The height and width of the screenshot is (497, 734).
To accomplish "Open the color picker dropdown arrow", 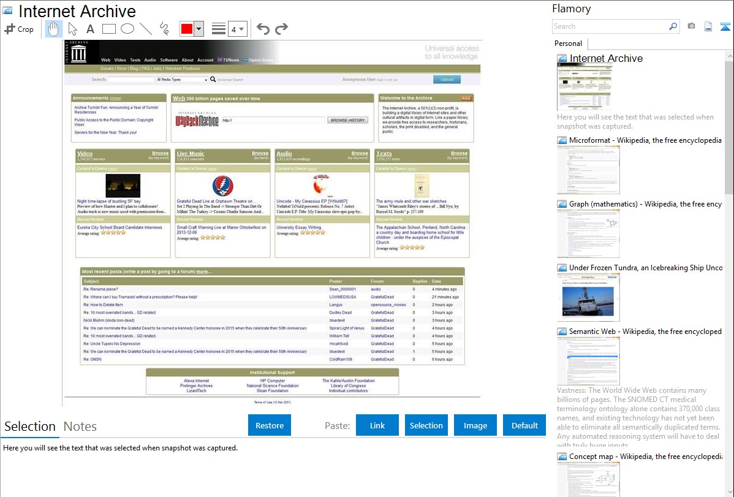I will pyautogui.click(x=199, y=29).
